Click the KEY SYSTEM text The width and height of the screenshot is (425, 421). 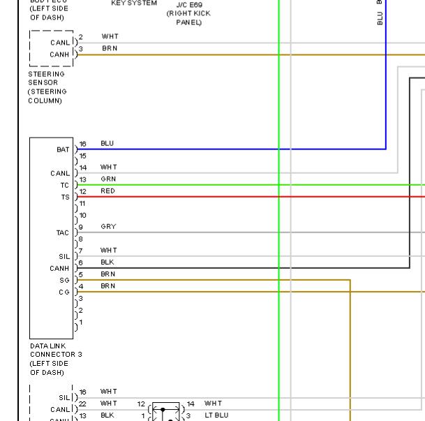(134, 3)
